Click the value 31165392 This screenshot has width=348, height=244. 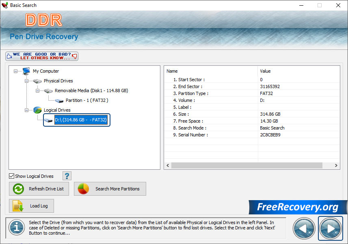click(x=270, y=86)
